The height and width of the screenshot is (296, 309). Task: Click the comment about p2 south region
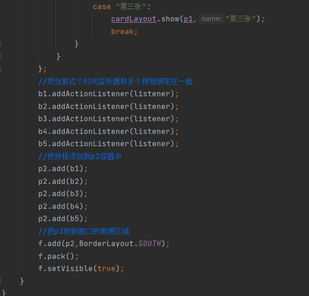pos(84,231)
